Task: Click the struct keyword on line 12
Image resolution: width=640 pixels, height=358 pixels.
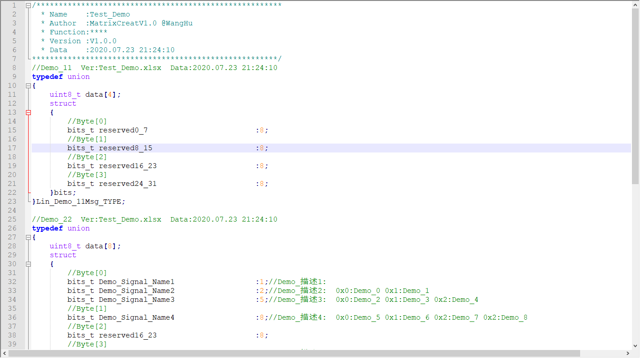Action: [x=63, y=103]
